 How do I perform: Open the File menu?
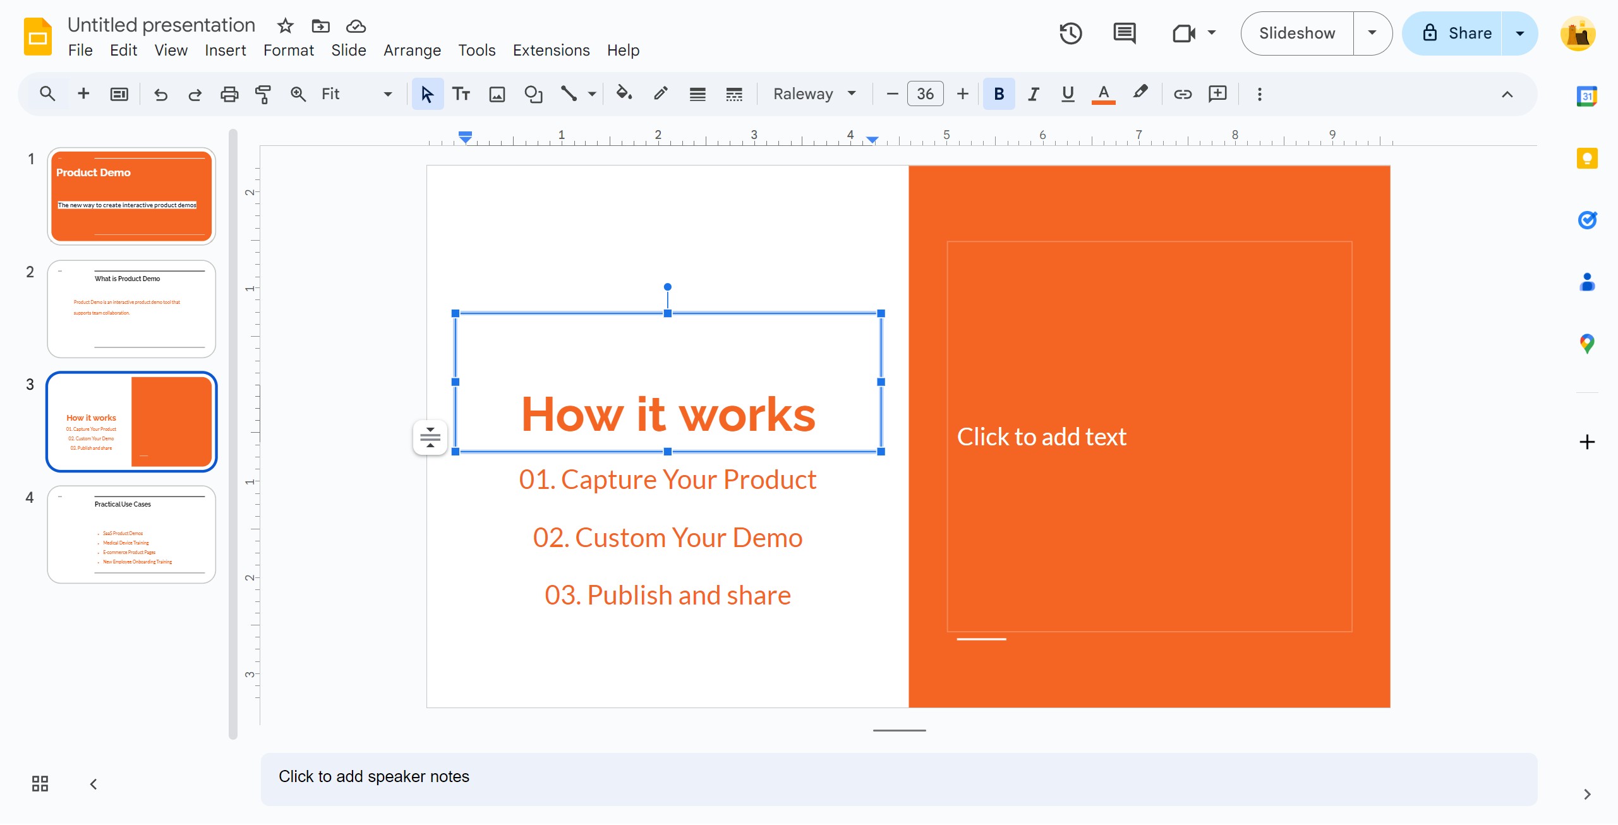click(80, 50)
